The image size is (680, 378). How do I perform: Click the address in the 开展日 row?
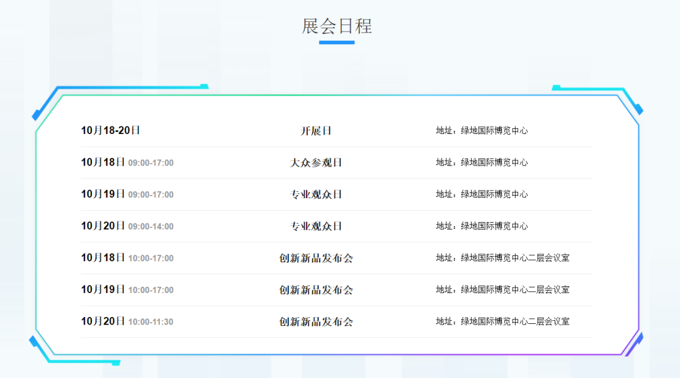[x=482, y=131]
